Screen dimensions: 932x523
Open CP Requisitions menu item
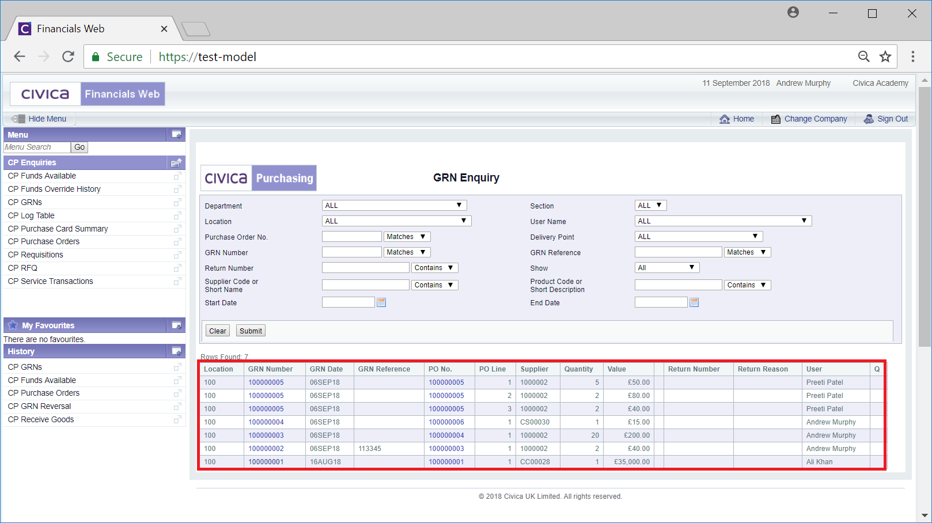36,255
